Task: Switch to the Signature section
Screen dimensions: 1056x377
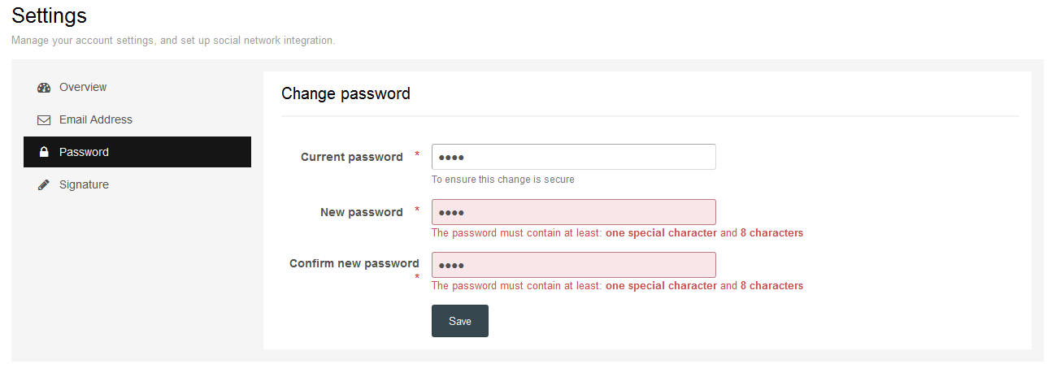Action: coord(137,184)
